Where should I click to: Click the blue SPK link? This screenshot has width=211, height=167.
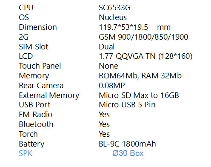click(x=26, y=153)
